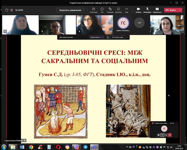
Task: Click the muted mic icon beside Стадник Ірина Юріївна
Action: point(25,140)
